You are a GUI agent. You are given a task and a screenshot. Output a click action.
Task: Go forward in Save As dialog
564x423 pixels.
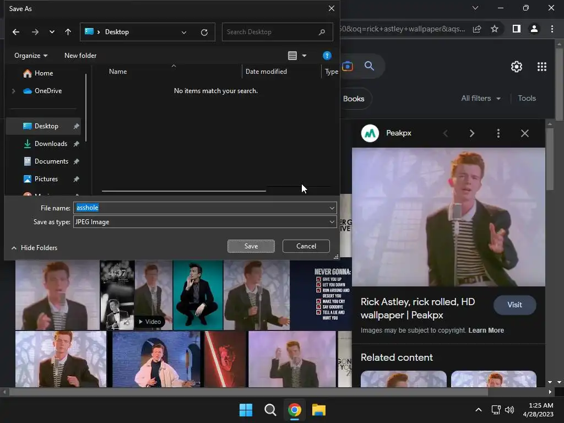pos(35,32)
